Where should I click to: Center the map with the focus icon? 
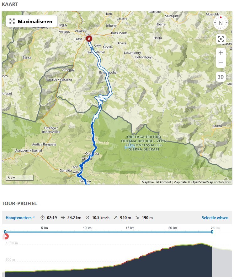pyautogui.click(x=221, y=39)
